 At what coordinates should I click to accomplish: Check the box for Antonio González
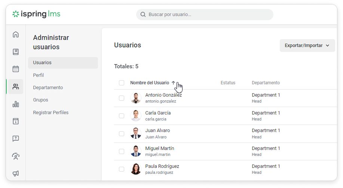[122, 98]
